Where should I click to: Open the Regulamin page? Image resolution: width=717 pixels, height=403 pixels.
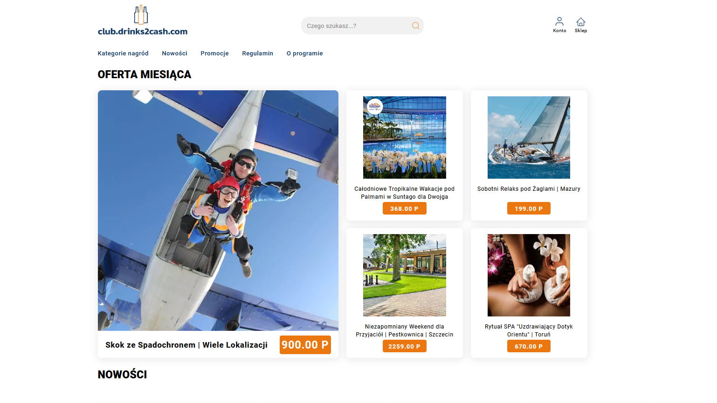pos(257,54)
